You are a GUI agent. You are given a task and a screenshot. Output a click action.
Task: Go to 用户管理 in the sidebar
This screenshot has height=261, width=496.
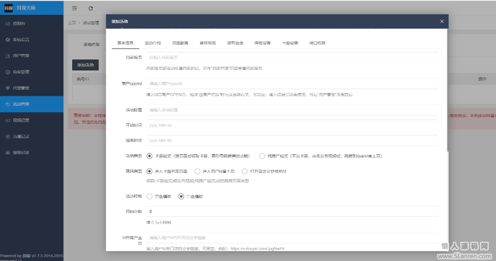point(20,56)
